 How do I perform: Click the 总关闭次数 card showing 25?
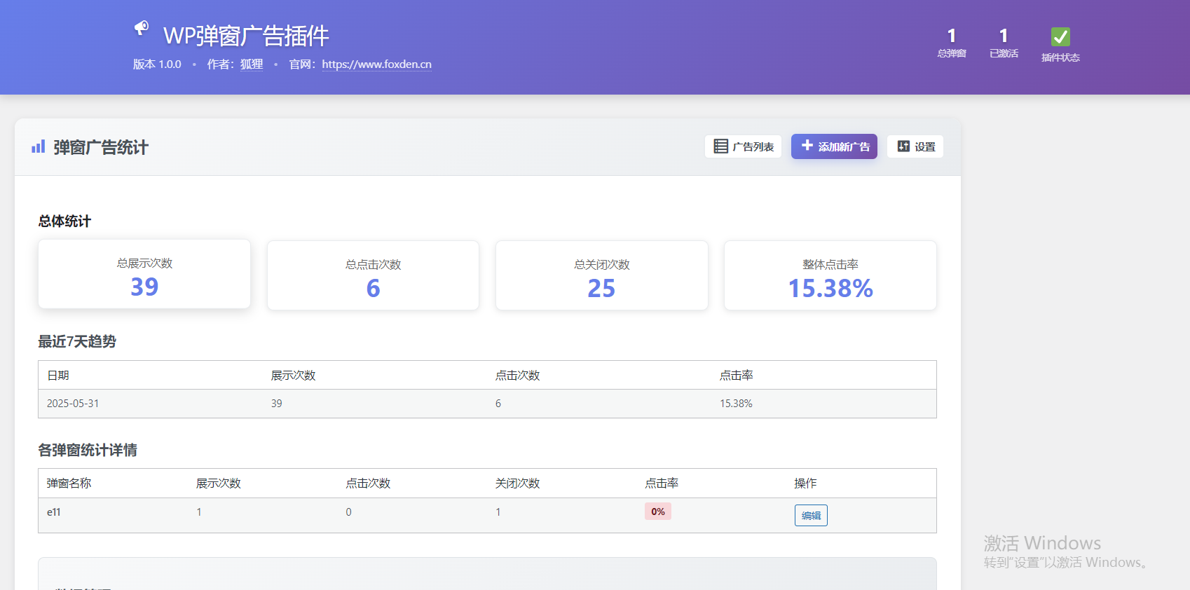tap(602, 275)
